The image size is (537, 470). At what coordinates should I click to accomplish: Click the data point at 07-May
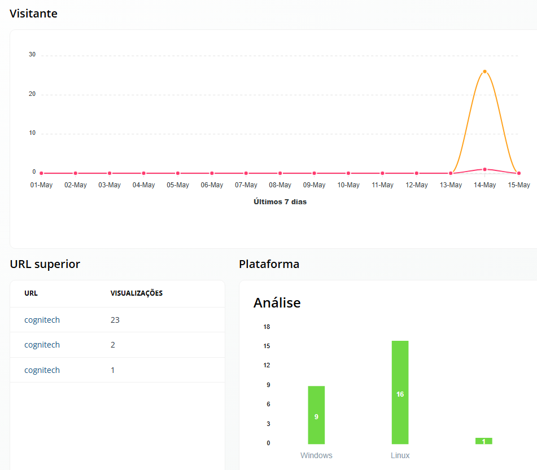coord(246,173)
